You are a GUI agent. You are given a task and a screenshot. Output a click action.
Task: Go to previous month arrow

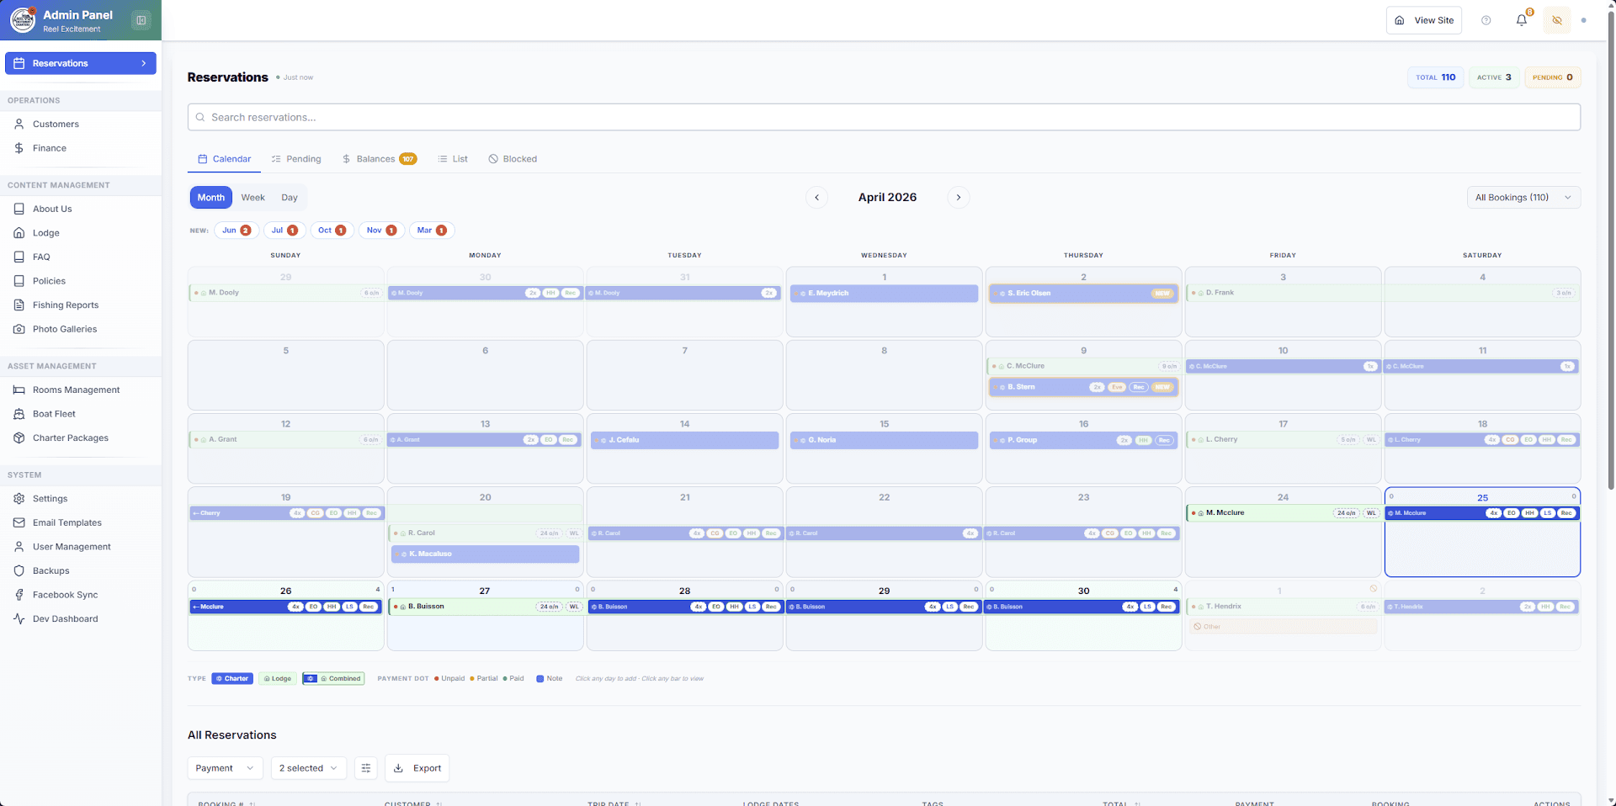(x=816, y=198)
